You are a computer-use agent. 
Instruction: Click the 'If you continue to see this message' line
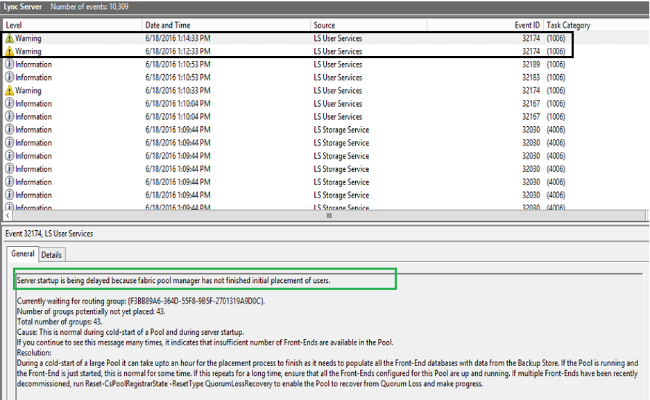205,342
